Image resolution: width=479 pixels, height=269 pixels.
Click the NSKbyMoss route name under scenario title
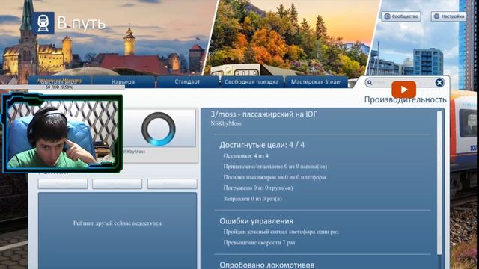pos(226,123)
